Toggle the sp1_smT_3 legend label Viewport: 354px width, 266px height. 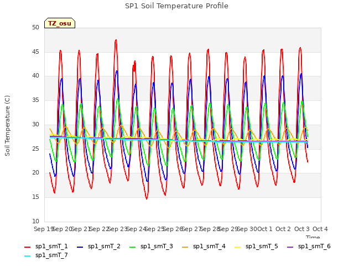[157, 246]
